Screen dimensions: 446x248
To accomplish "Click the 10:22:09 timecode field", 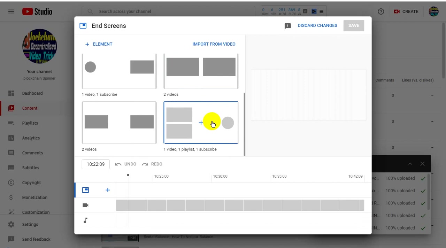I will [96, 164].
